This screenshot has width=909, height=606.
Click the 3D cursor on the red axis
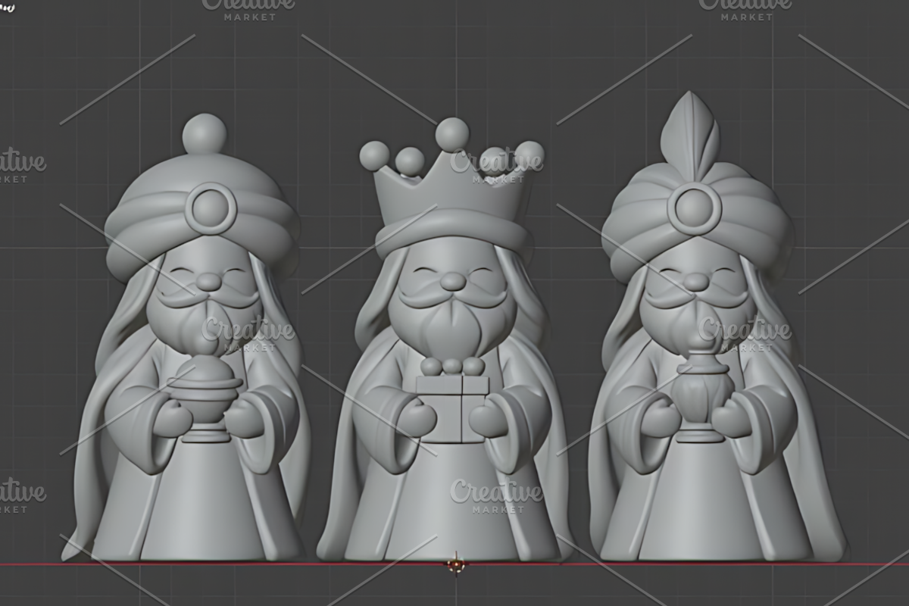(x=455, y=564)
